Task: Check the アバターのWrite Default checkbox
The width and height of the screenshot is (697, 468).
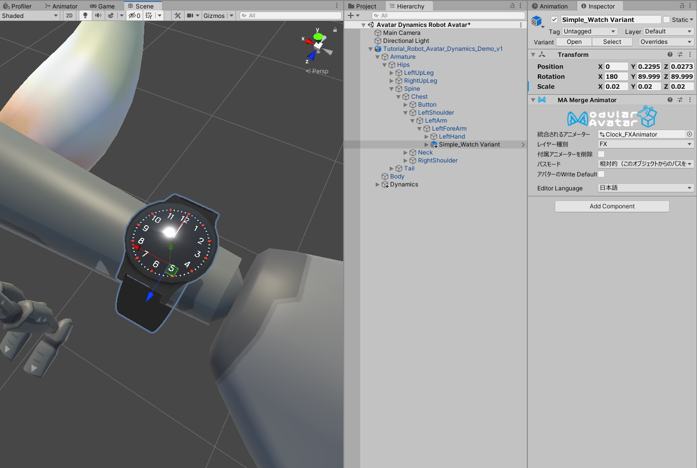Action: [x=602, y=174]
